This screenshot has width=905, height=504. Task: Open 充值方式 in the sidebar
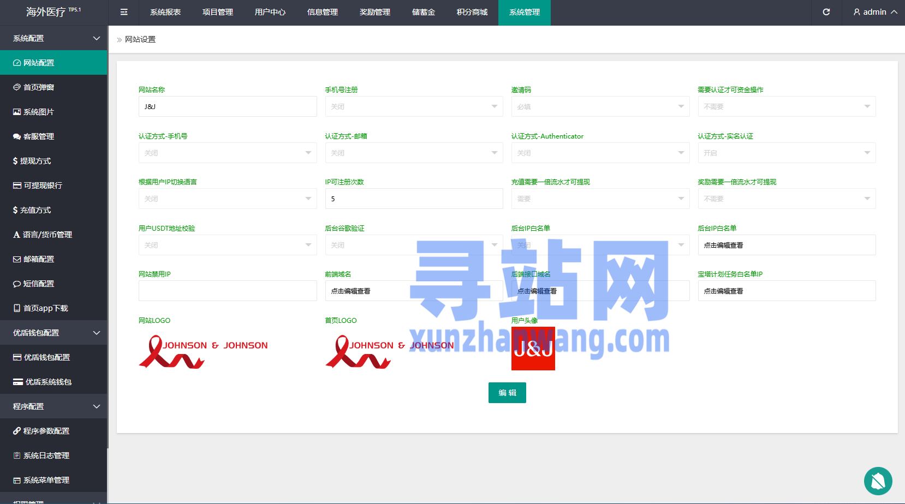53,210
